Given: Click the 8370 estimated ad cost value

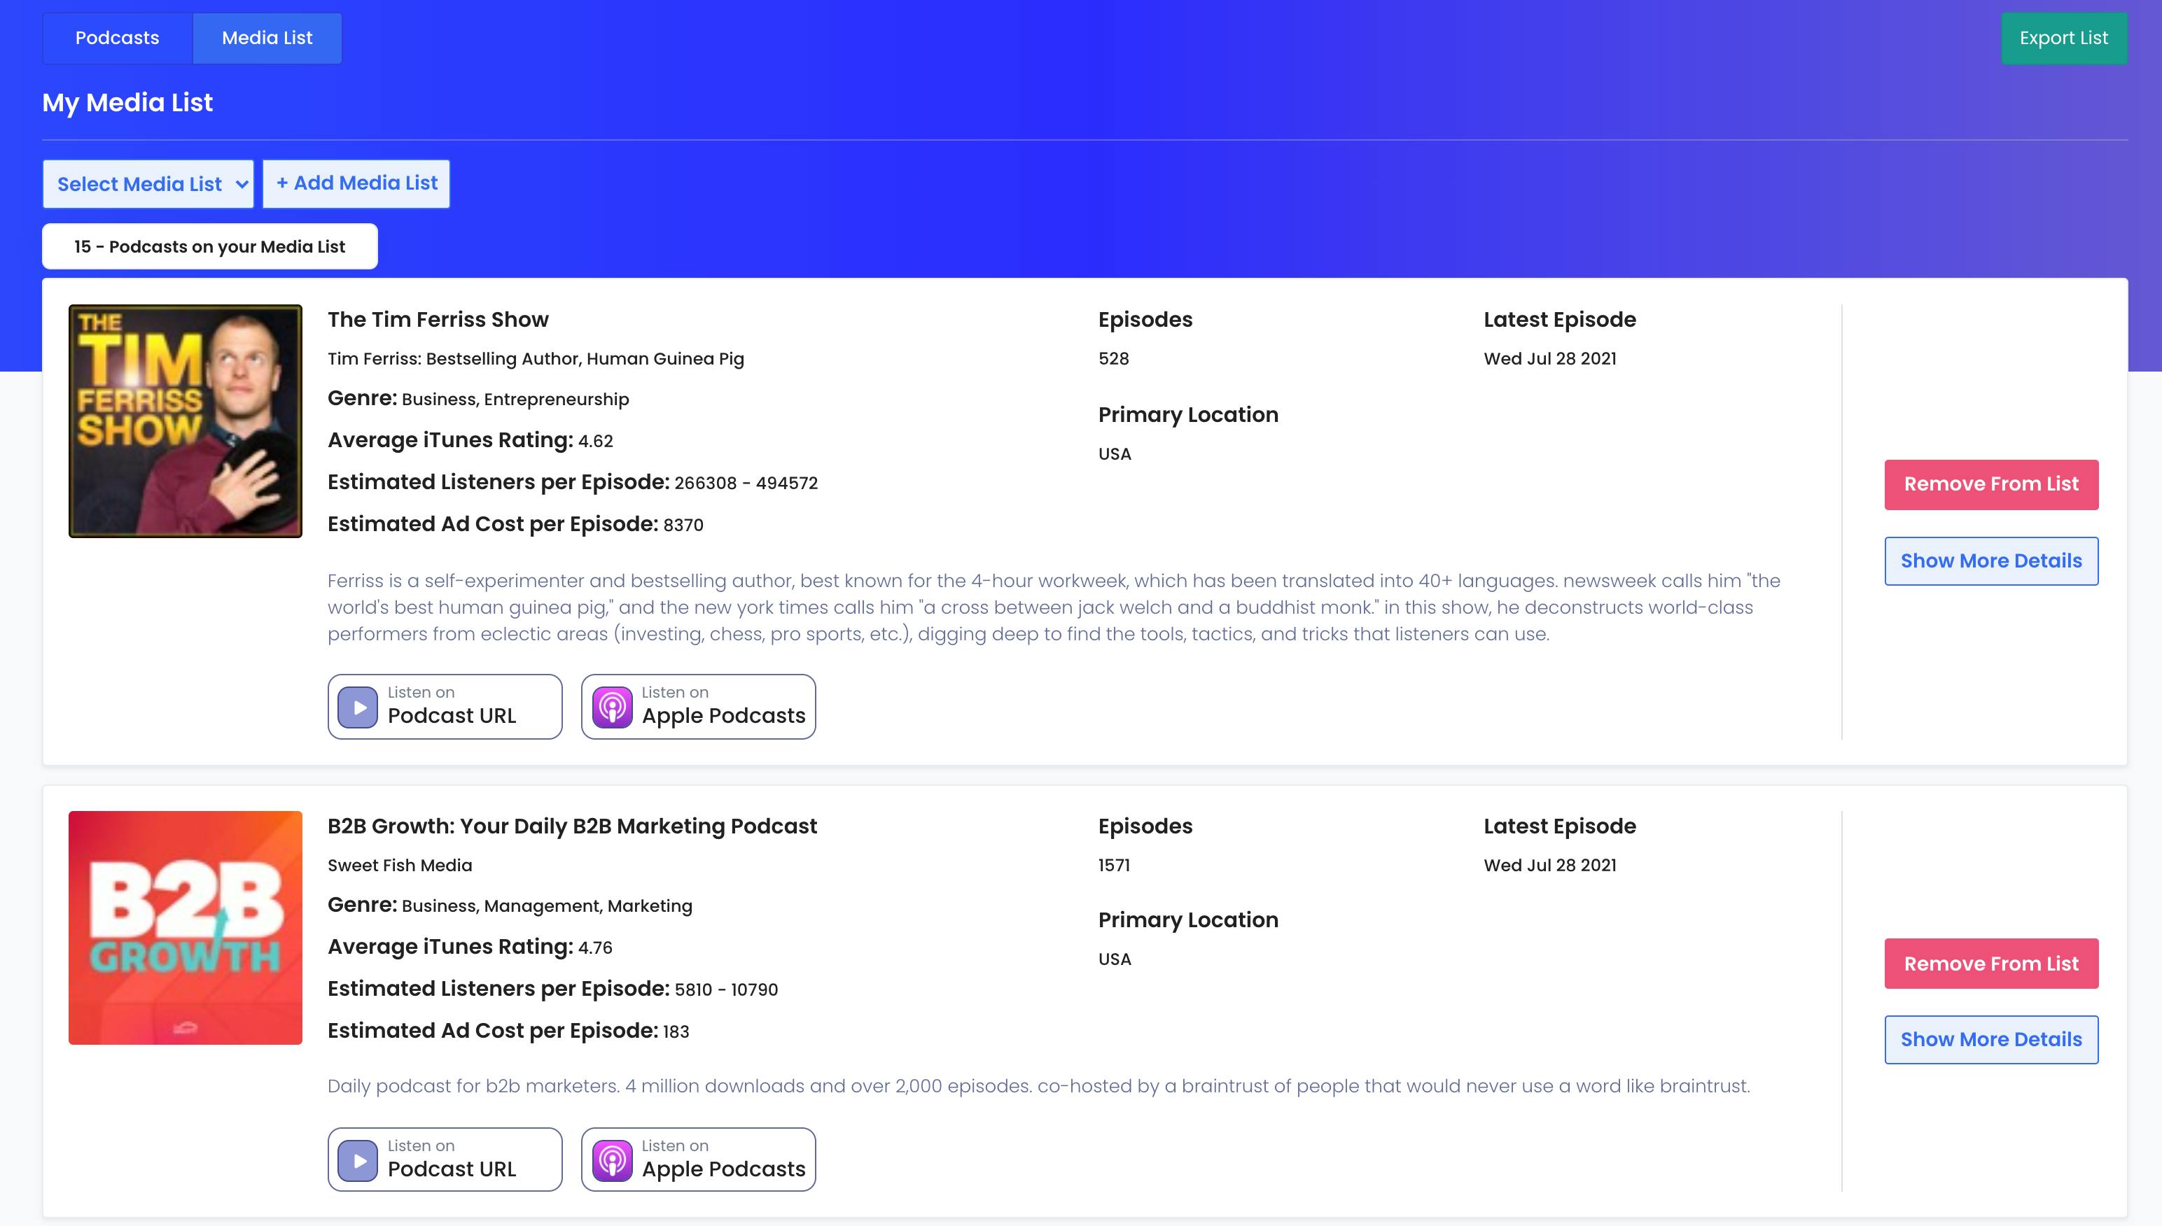Looking at the screenshot, I should (683, 526).
